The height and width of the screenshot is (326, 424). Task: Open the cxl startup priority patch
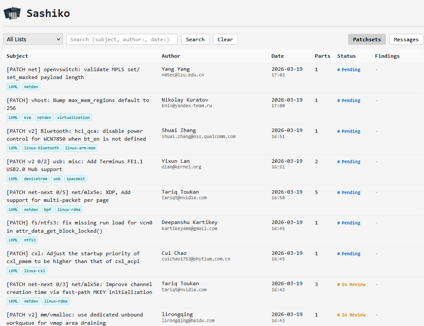73,257
